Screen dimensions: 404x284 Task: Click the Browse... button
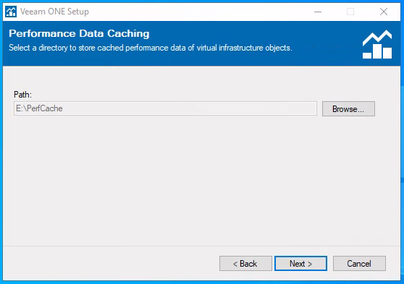(x=348, y=109)
